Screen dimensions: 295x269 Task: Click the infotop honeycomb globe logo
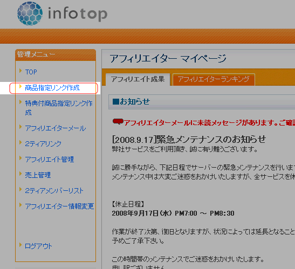coord(30,13)
